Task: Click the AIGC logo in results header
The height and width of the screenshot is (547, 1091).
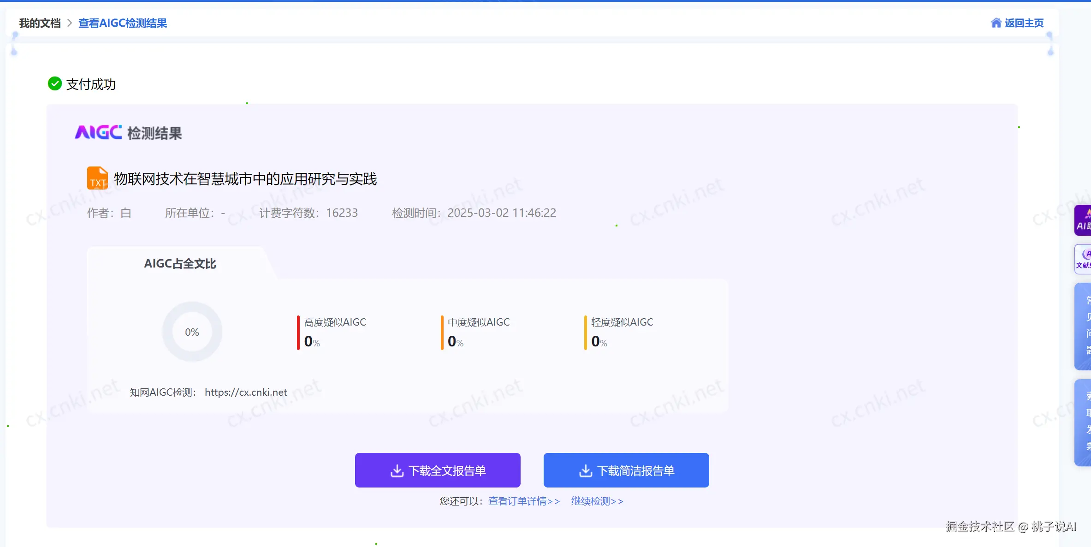Action: click(98, 133)
